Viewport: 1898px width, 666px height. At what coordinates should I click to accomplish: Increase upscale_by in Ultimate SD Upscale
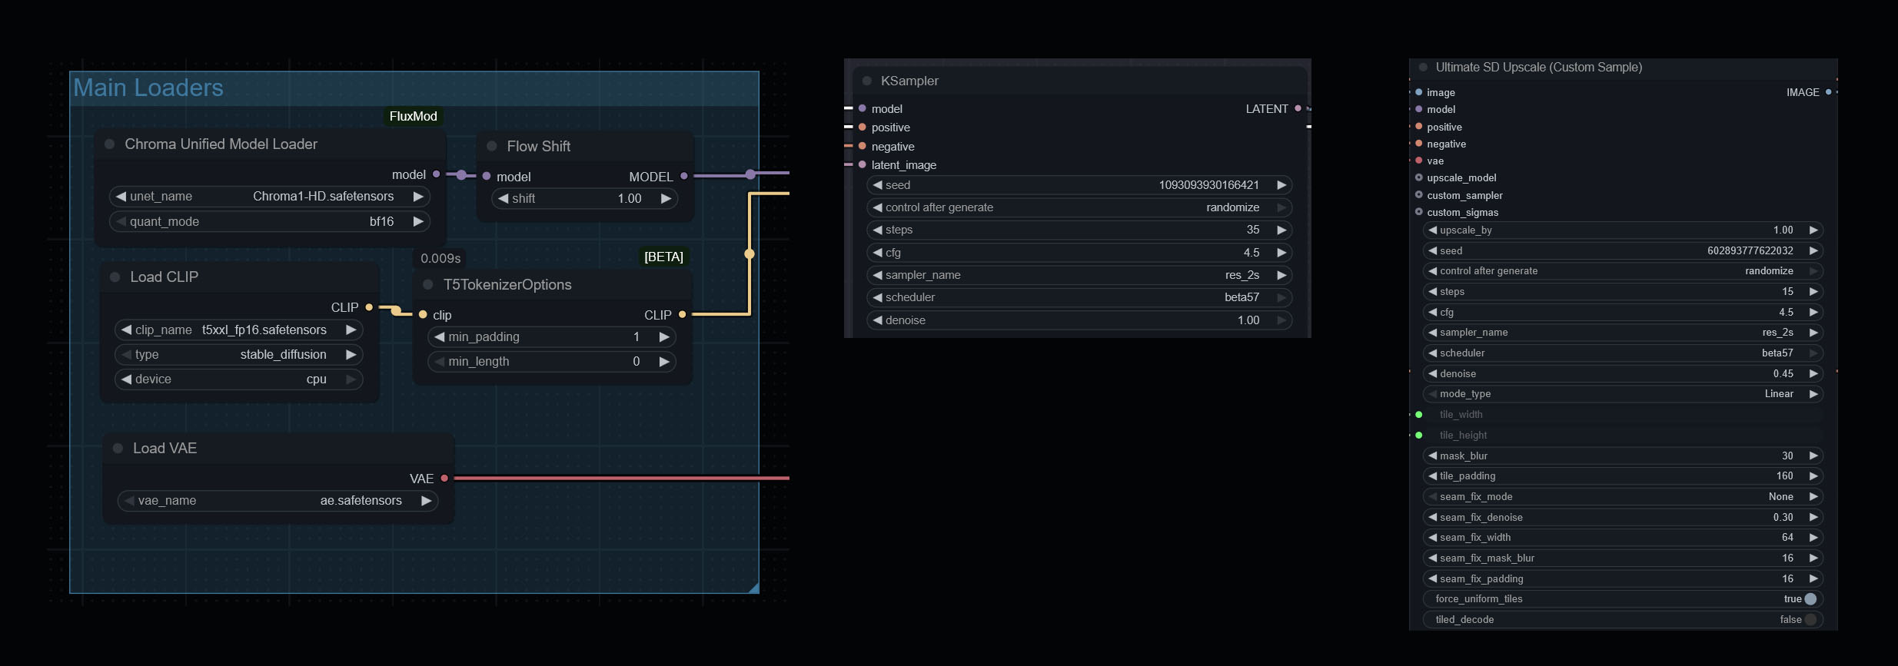point(1813,230)
